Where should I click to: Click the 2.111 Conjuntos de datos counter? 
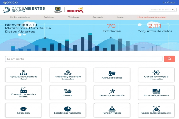155,28
